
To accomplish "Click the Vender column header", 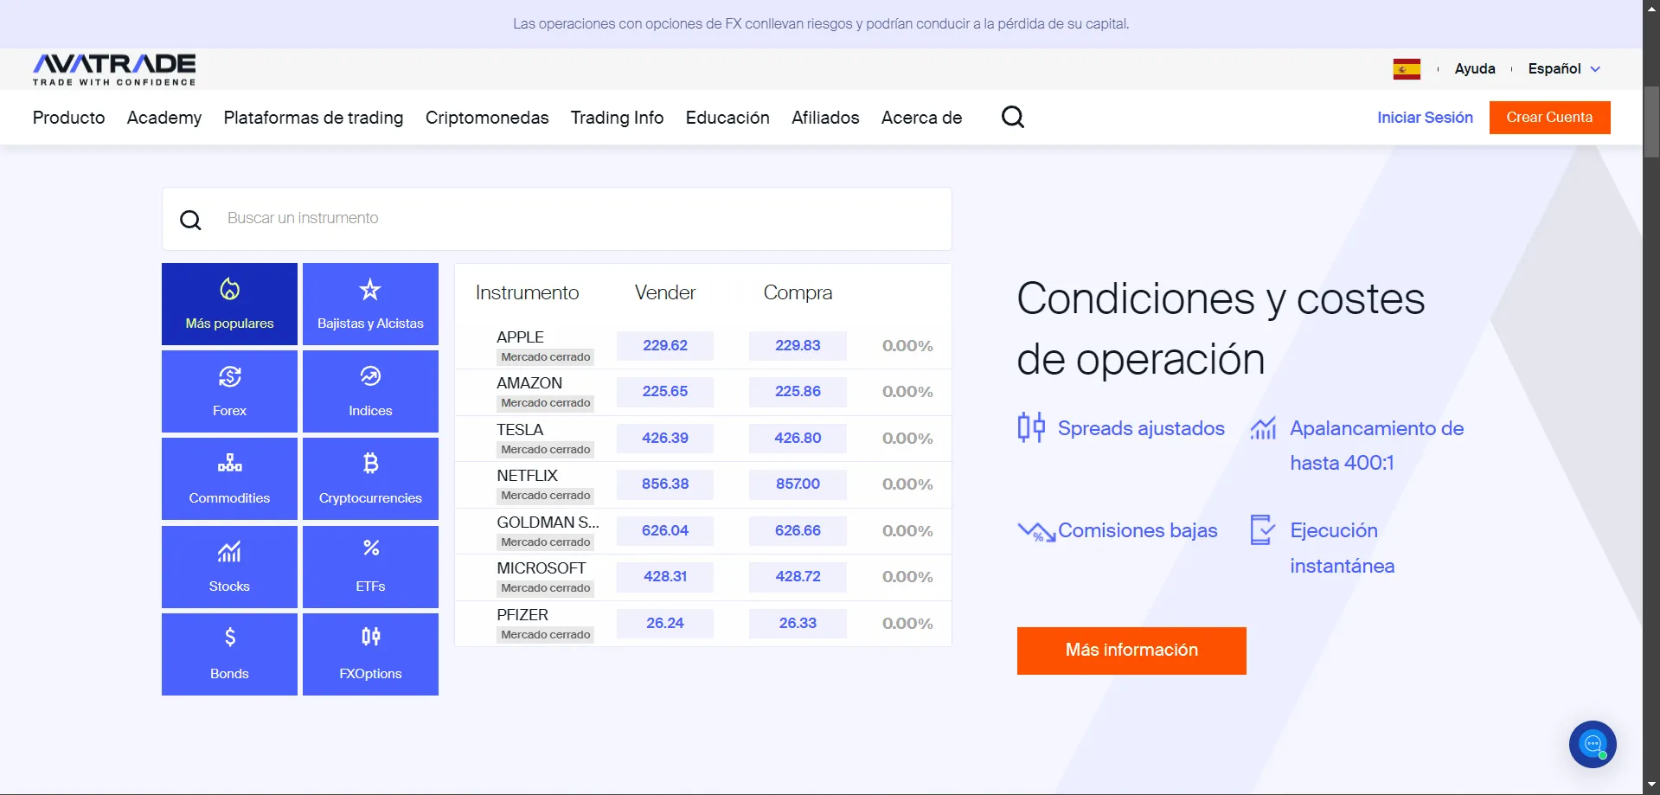I will coord(665,292).
